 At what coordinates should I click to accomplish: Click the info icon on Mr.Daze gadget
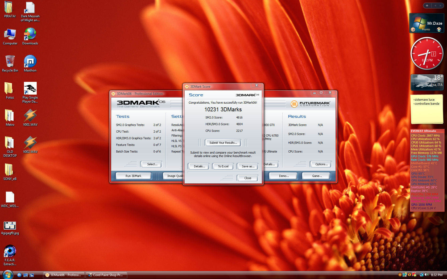(413, 29)
